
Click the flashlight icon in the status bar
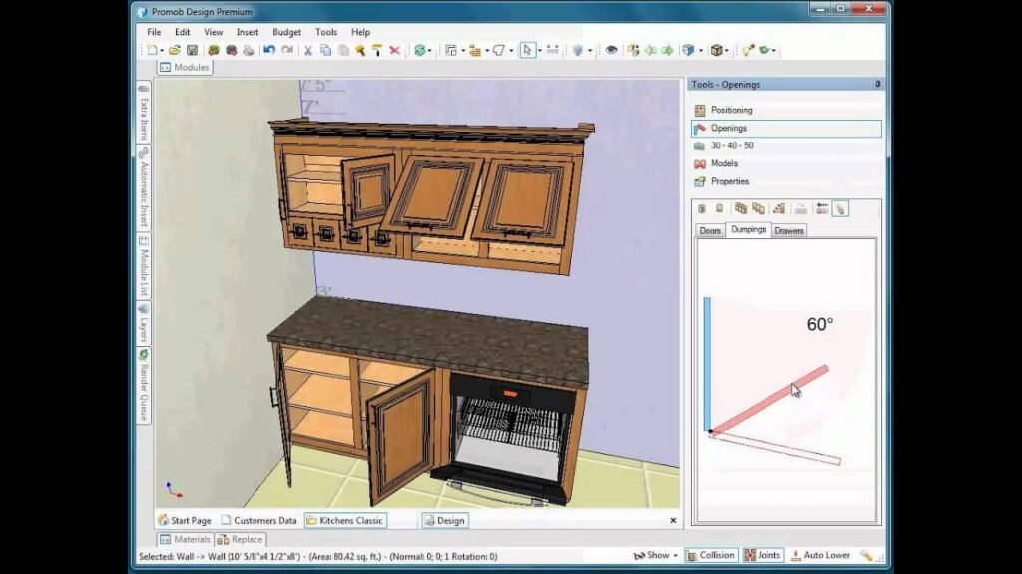tap(866, 555)
